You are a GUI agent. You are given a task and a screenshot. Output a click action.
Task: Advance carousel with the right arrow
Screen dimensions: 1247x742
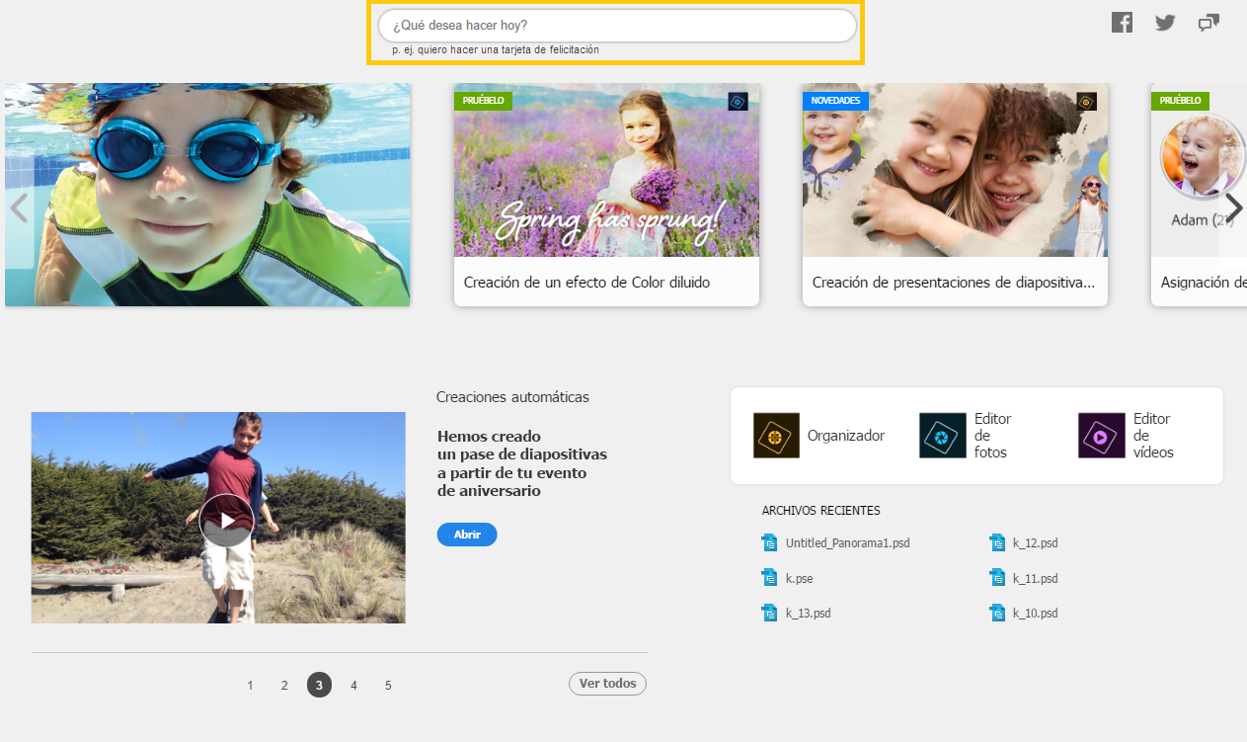1233,207
